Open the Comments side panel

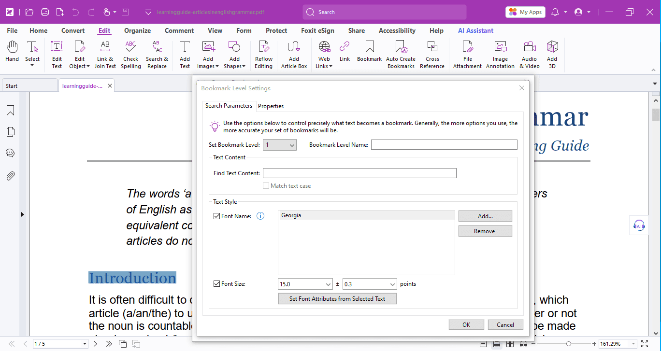[10, 153]
